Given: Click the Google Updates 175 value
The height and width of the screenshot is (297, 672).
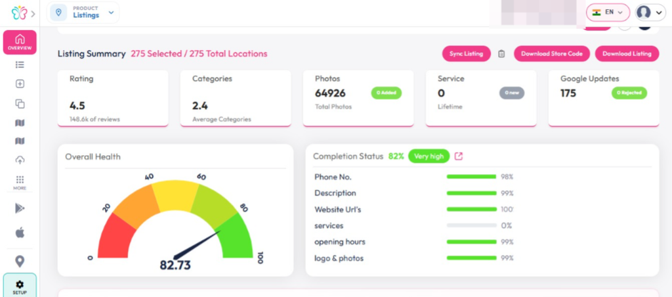Looking at the screenshot, I should [x=568, y=93].
